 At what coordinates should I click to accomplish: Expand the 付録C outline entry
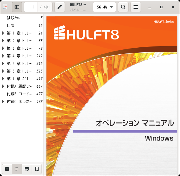tap(3, 101)
